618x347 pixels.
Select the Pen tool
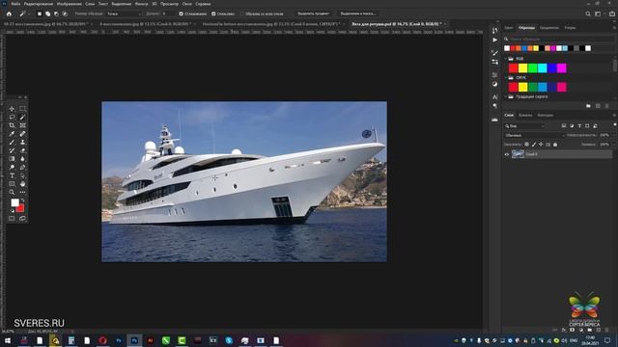coord(22,168)
